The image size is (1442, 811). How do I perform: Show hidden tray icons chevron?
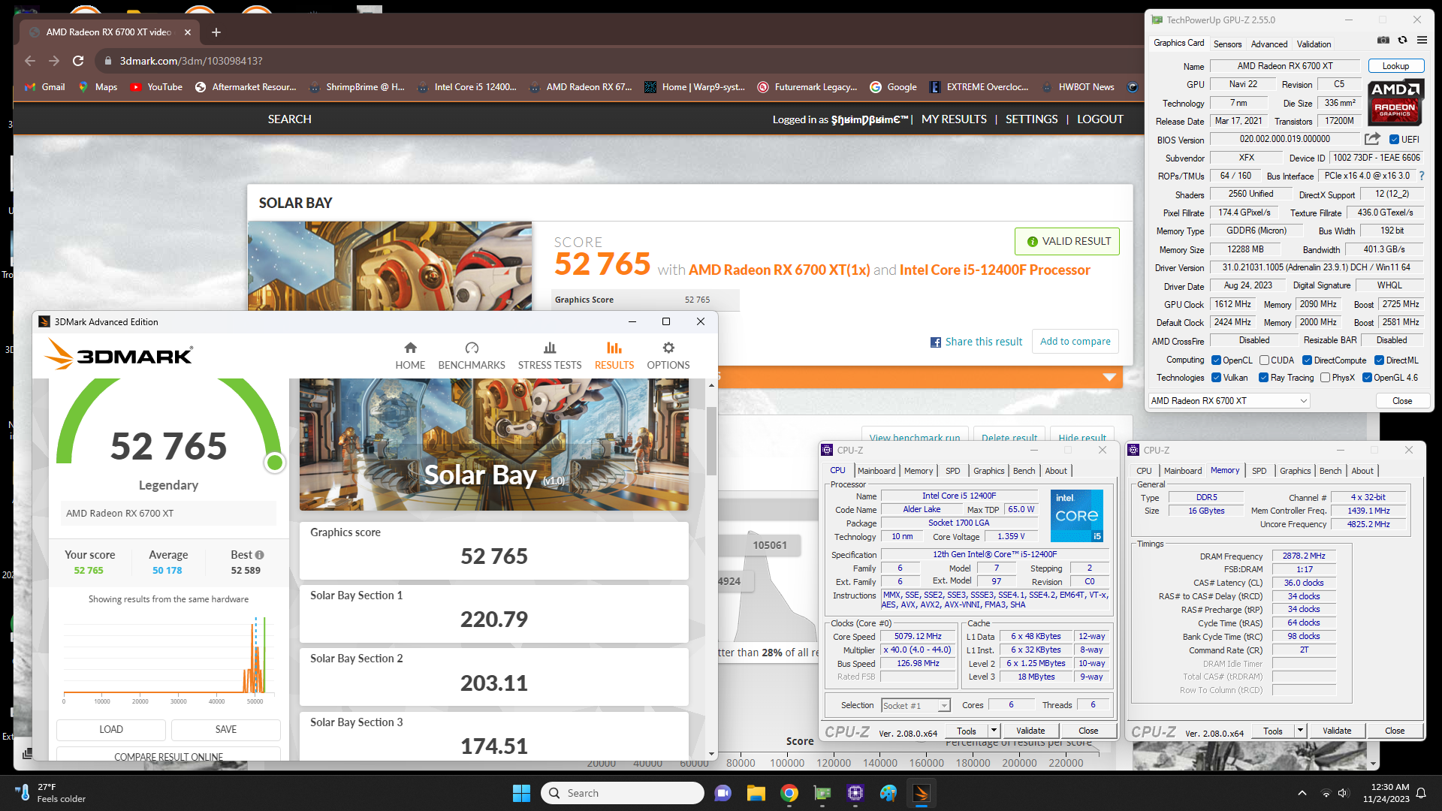[1302, 793]
